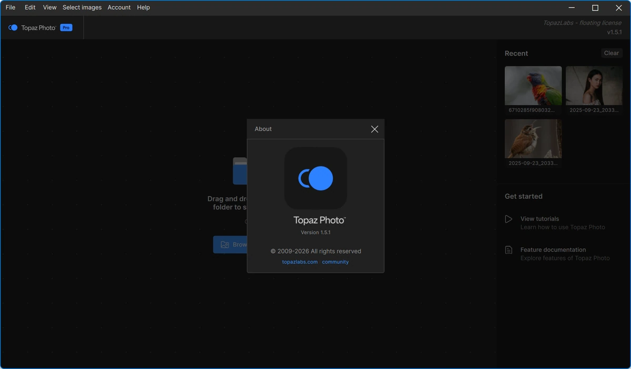This screenshot has width=631, height=369.
Task: Open the File menu
Action: (x=11, y=7)
